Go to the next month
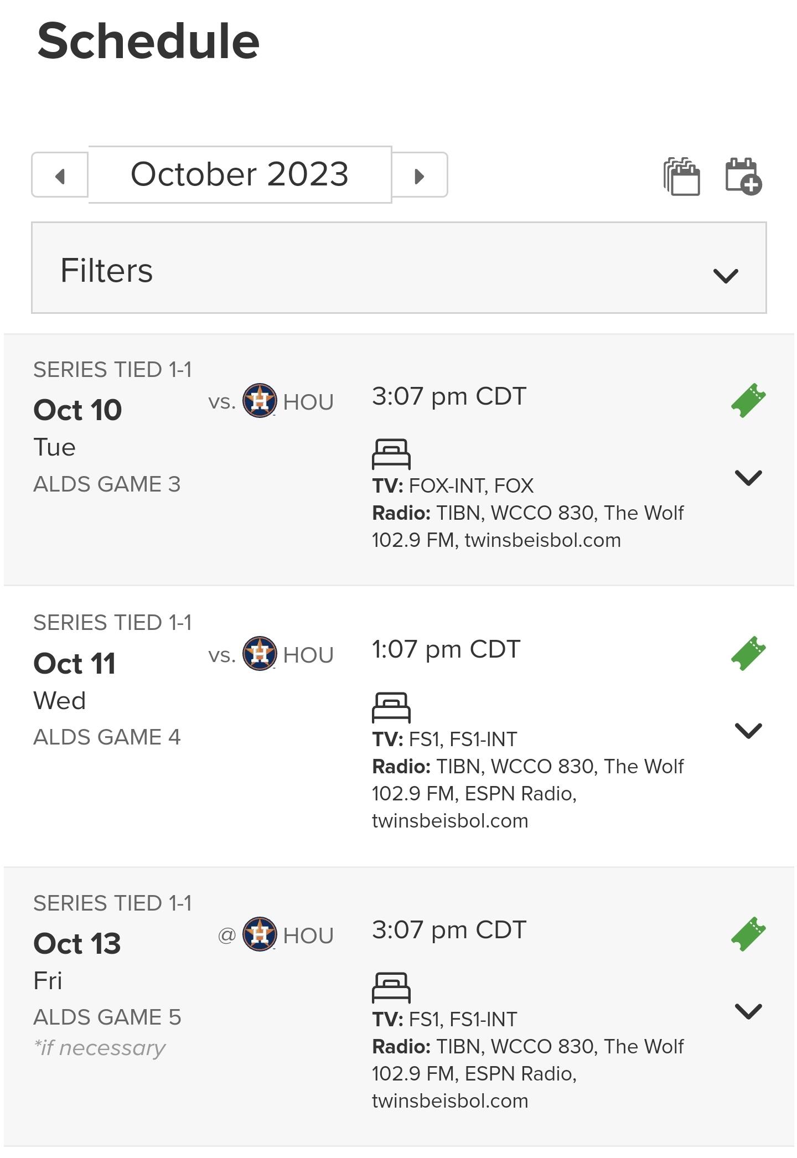 (x=420, y=175)
